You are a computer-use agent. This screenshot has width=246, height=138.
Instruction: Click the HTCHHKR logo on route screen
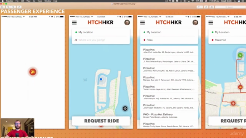click(x=235, y=22)
